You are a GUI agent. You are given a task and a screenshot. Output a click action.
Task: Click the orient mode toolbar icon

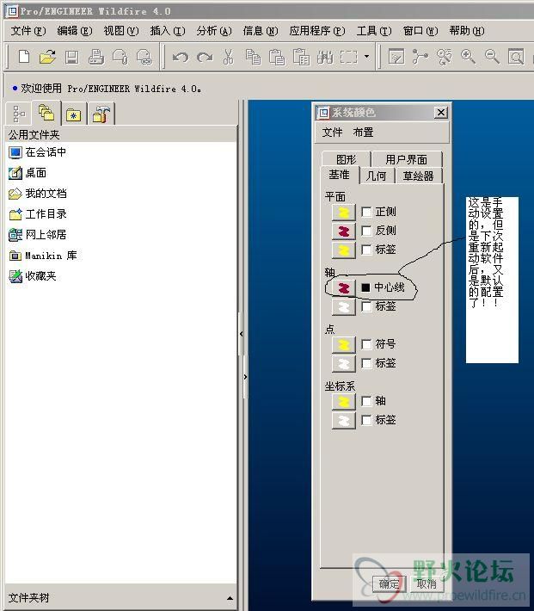[445, 57]
